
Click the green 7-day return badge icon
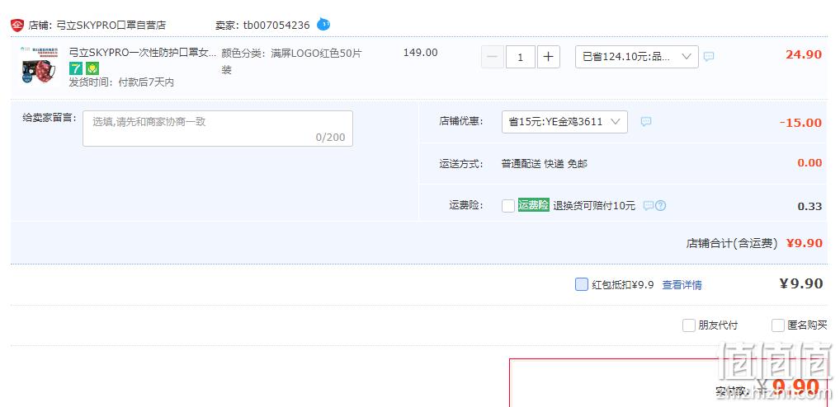(x=76, y=68)
